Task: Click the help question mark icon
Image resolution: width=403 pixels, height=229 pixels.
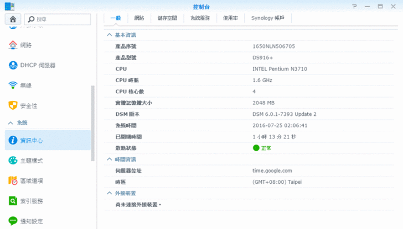Action: click(x=354, y=6)
